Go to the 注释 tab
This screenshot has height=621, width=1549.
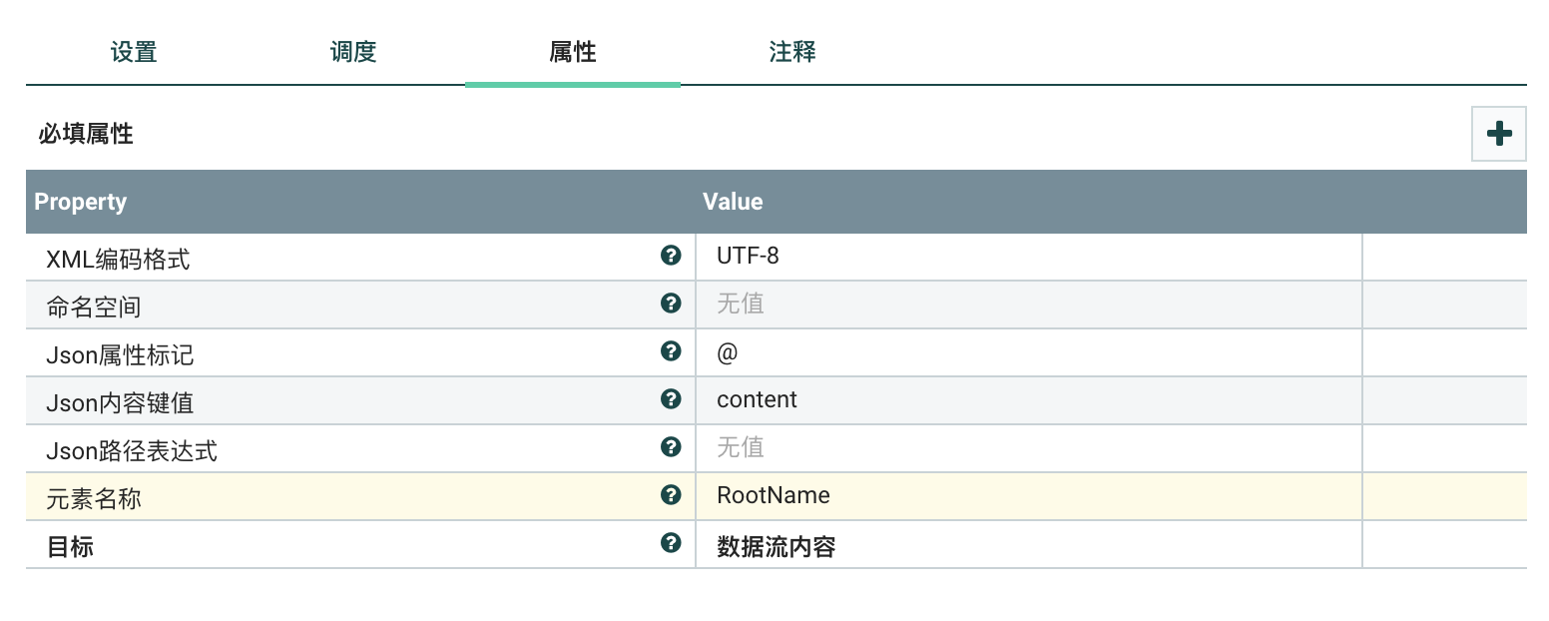coord(792,52)
